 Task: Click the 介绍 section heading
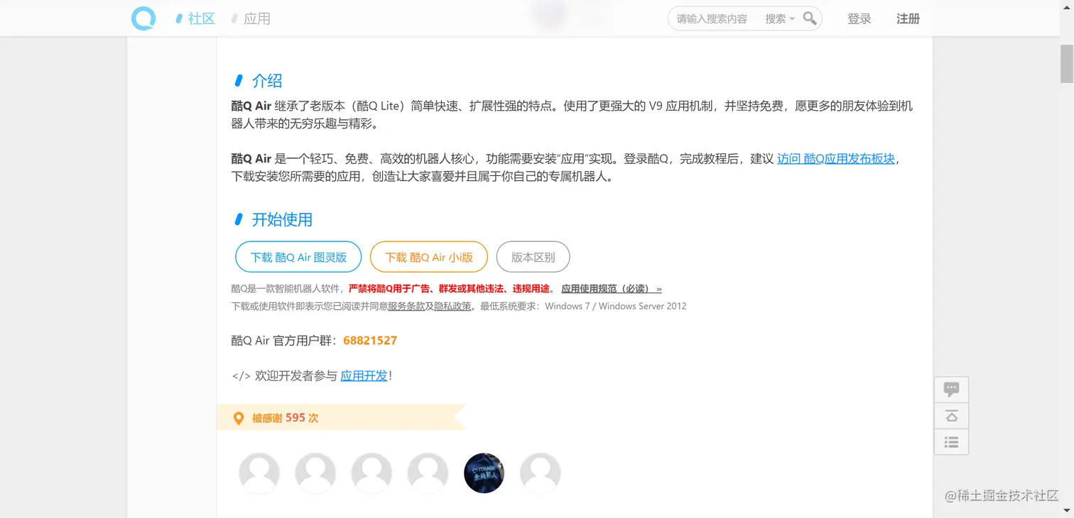(x=267, y=80)
